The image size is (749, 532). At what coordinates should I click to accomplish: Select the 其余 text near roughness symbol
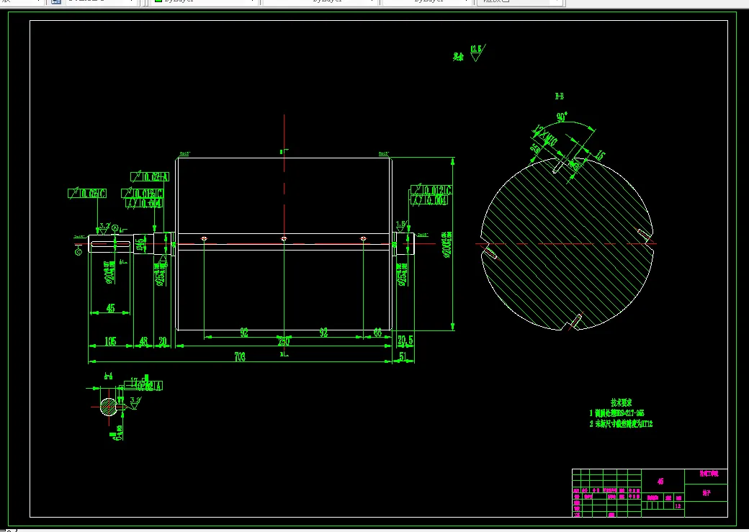click(458, 57)
